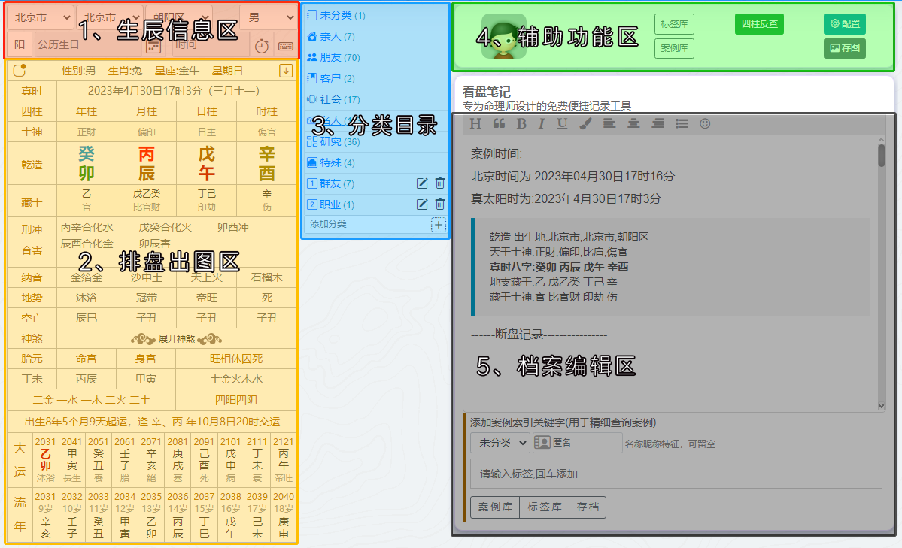The height and width of the screenshot is (548, 902).
Task: Toggle italic formatting in the editor
Action: point(541,124)
